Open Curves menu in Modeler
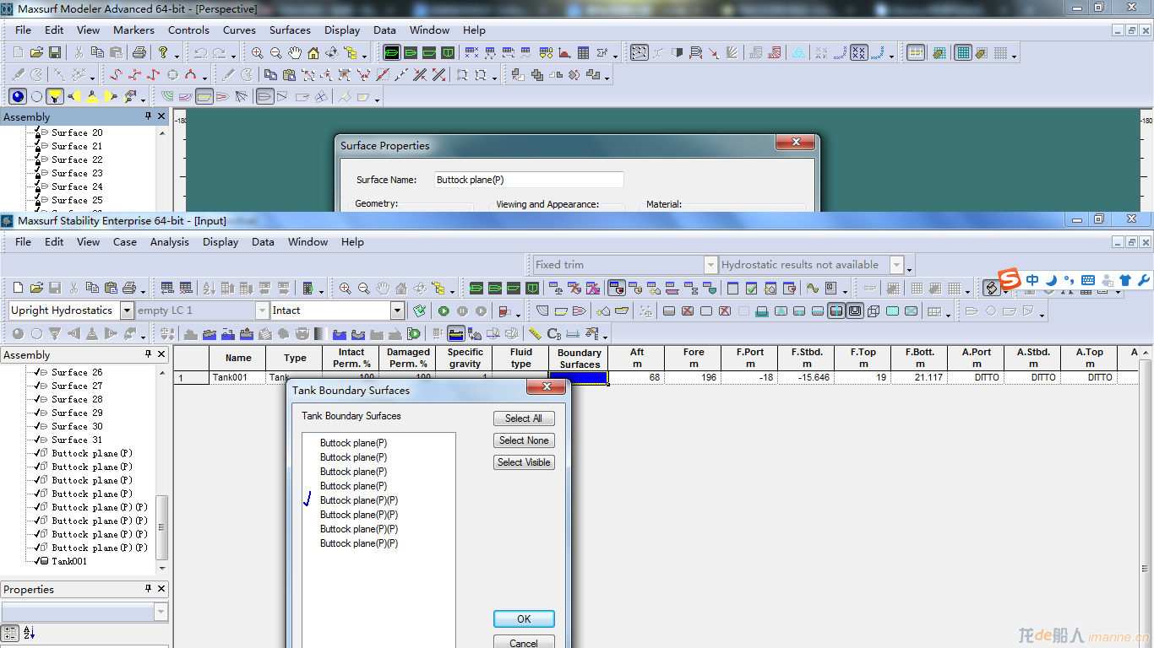Image resolution: width=1154 pixels, height=648 pixels. [x=239, y=30]
